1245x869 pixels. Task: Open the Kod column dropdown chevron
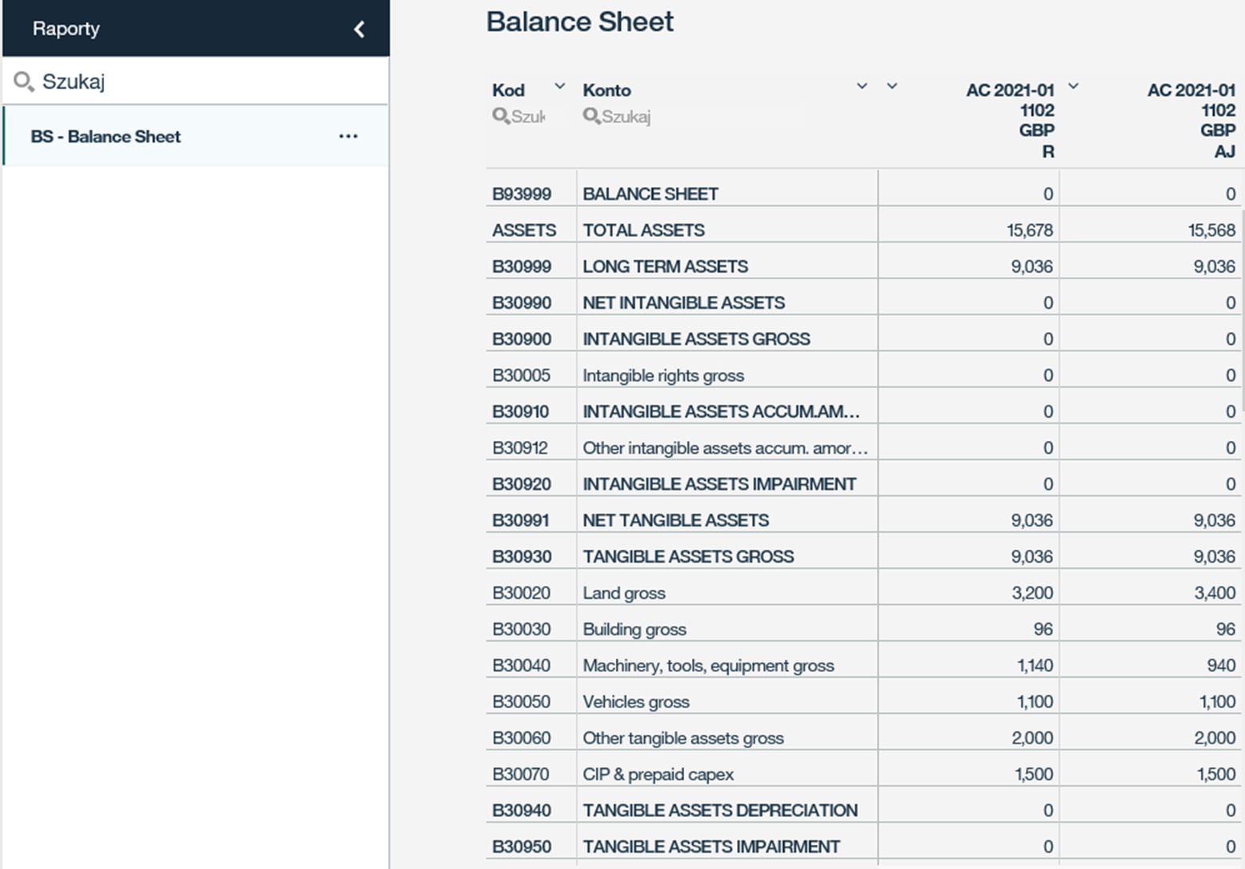click(x=560, y=86)
